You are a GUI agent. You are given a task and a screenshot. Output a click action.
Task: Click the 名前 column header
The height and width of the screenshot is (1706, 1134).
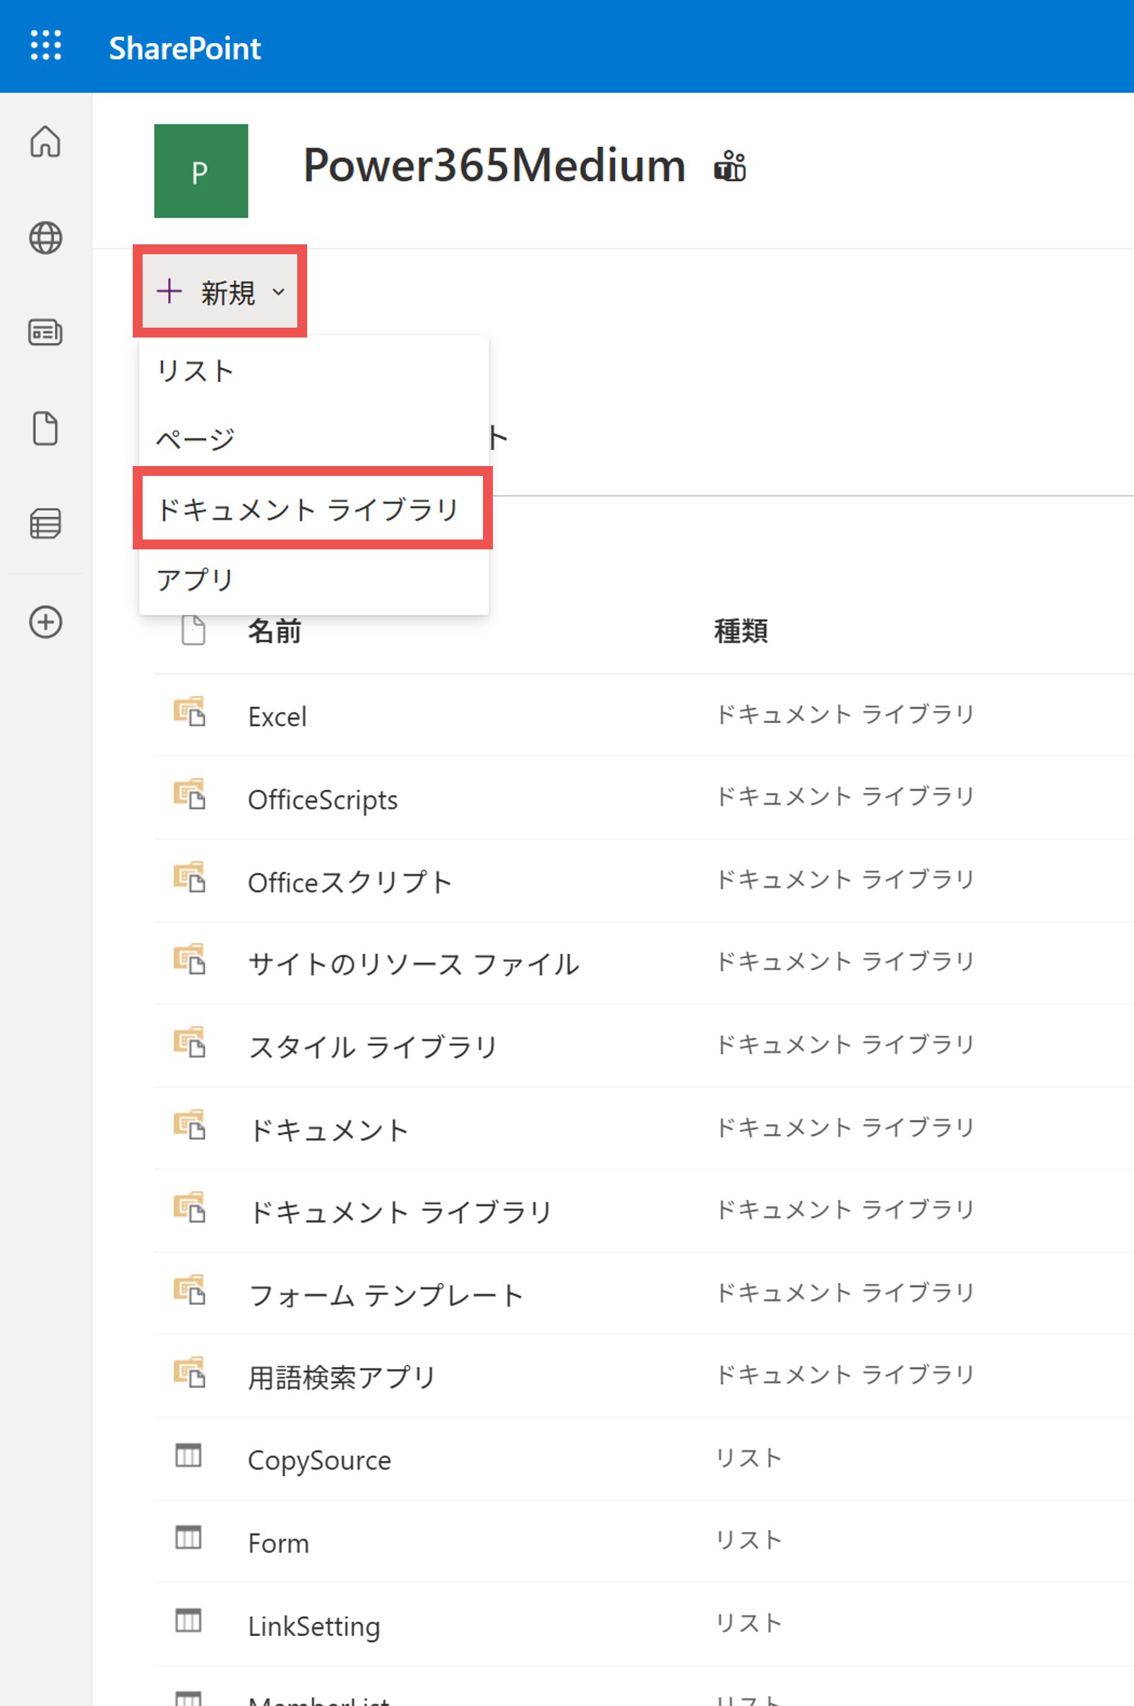click(x=273, y=631)
